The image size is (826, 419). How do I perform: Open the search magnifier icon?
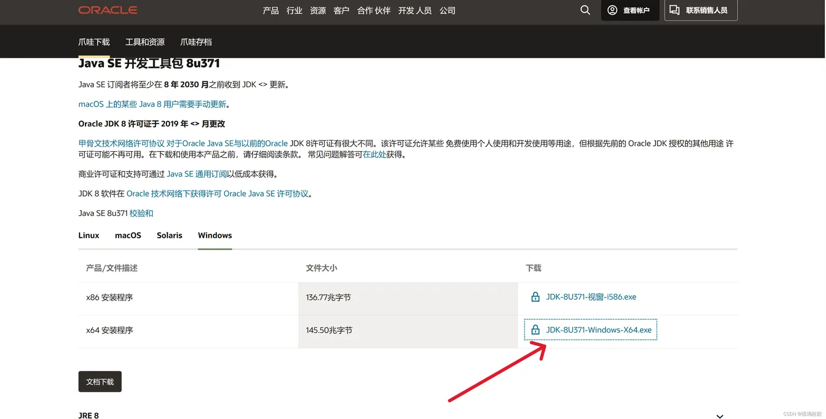[585, 10]
